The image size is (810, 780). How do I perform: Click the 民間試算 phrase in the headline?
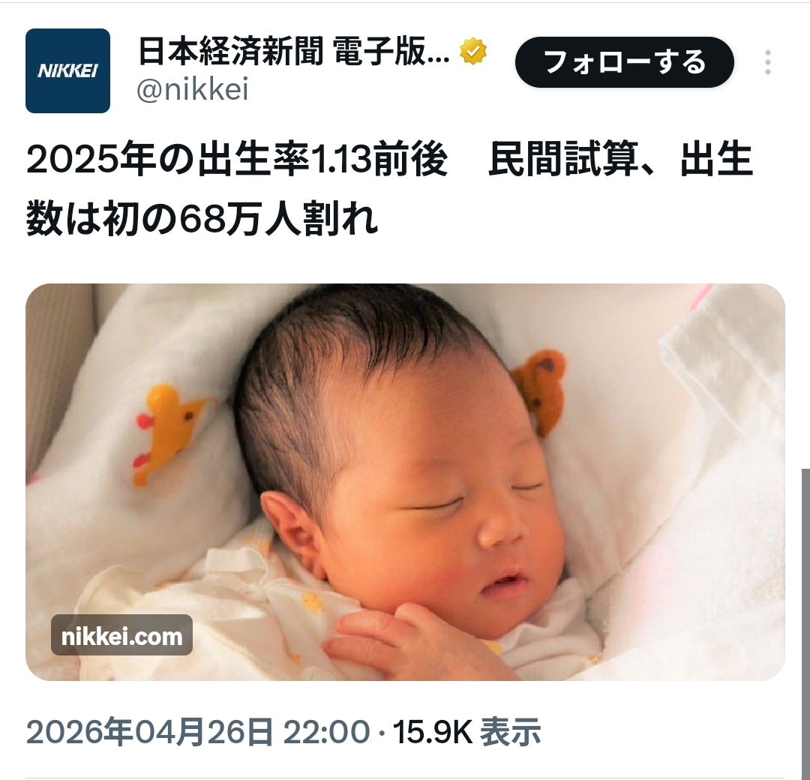pos(563,160)
